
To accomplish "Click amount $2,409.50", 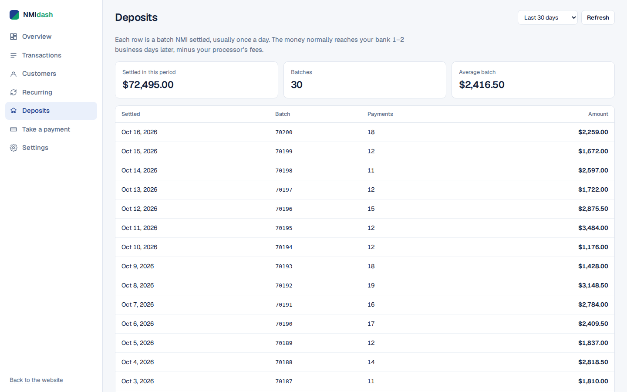I will click(x=593, y=324).
